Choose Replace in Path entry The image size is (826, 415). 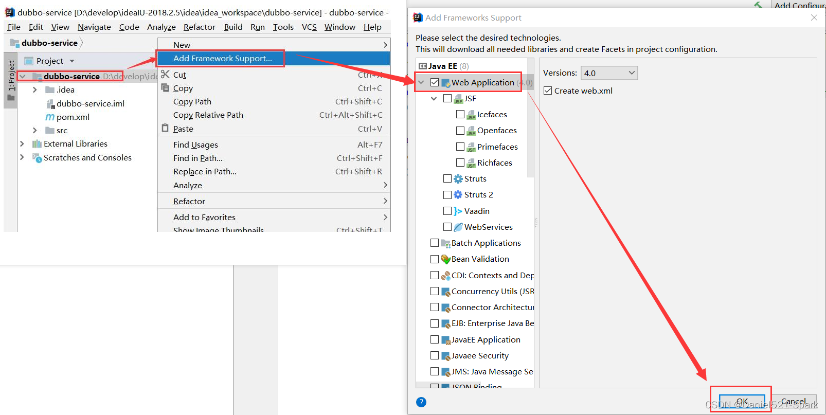(x=274, y=172)
